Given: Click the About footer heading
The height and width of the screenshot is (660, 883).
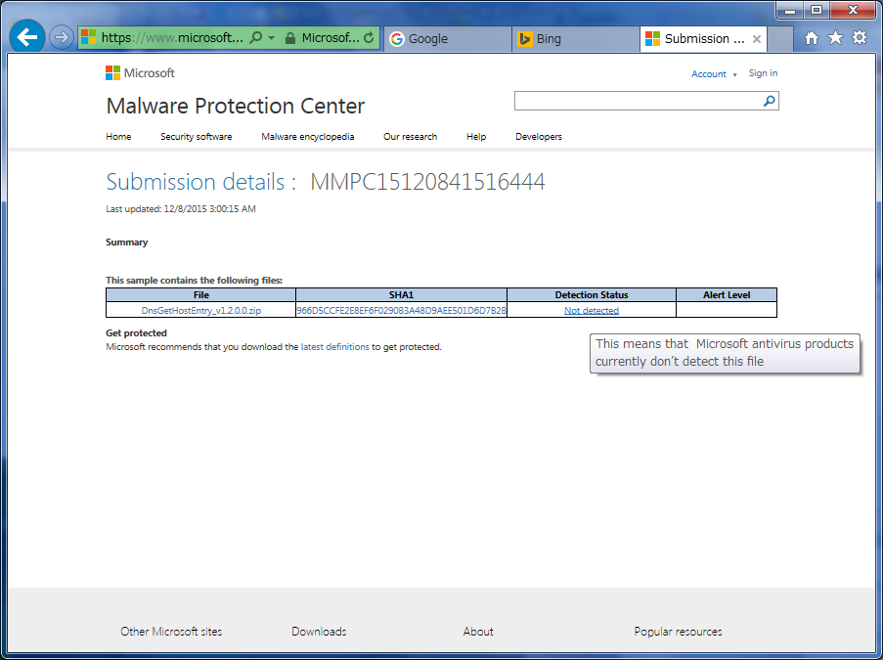Looking at the screenshot, I should pyautogui.click(x=478, y=632).
